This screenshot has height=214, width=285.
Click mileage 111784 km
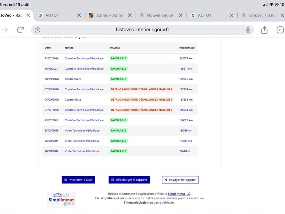[x=186, y=141]
